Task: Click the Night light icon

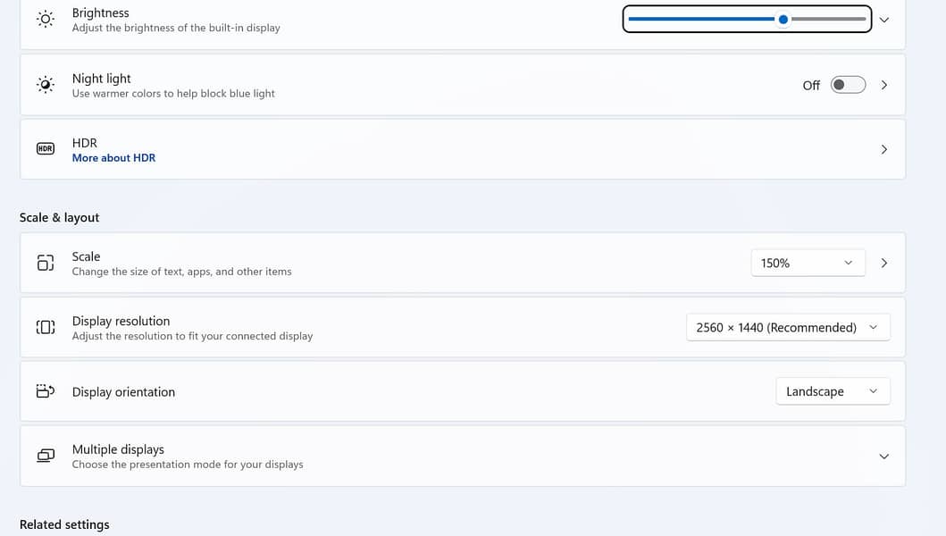Action: coord(46,85)
